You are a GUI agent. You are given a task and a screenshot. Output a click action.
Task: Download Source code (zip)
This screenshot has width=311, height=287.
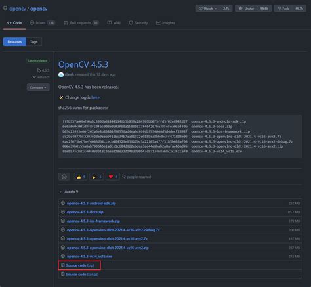(x=80, y=265)
